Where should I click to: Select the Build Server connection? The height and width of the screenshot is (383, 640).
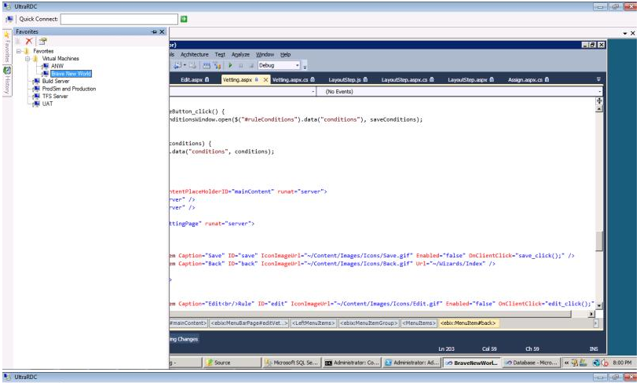tap(56, 81)
